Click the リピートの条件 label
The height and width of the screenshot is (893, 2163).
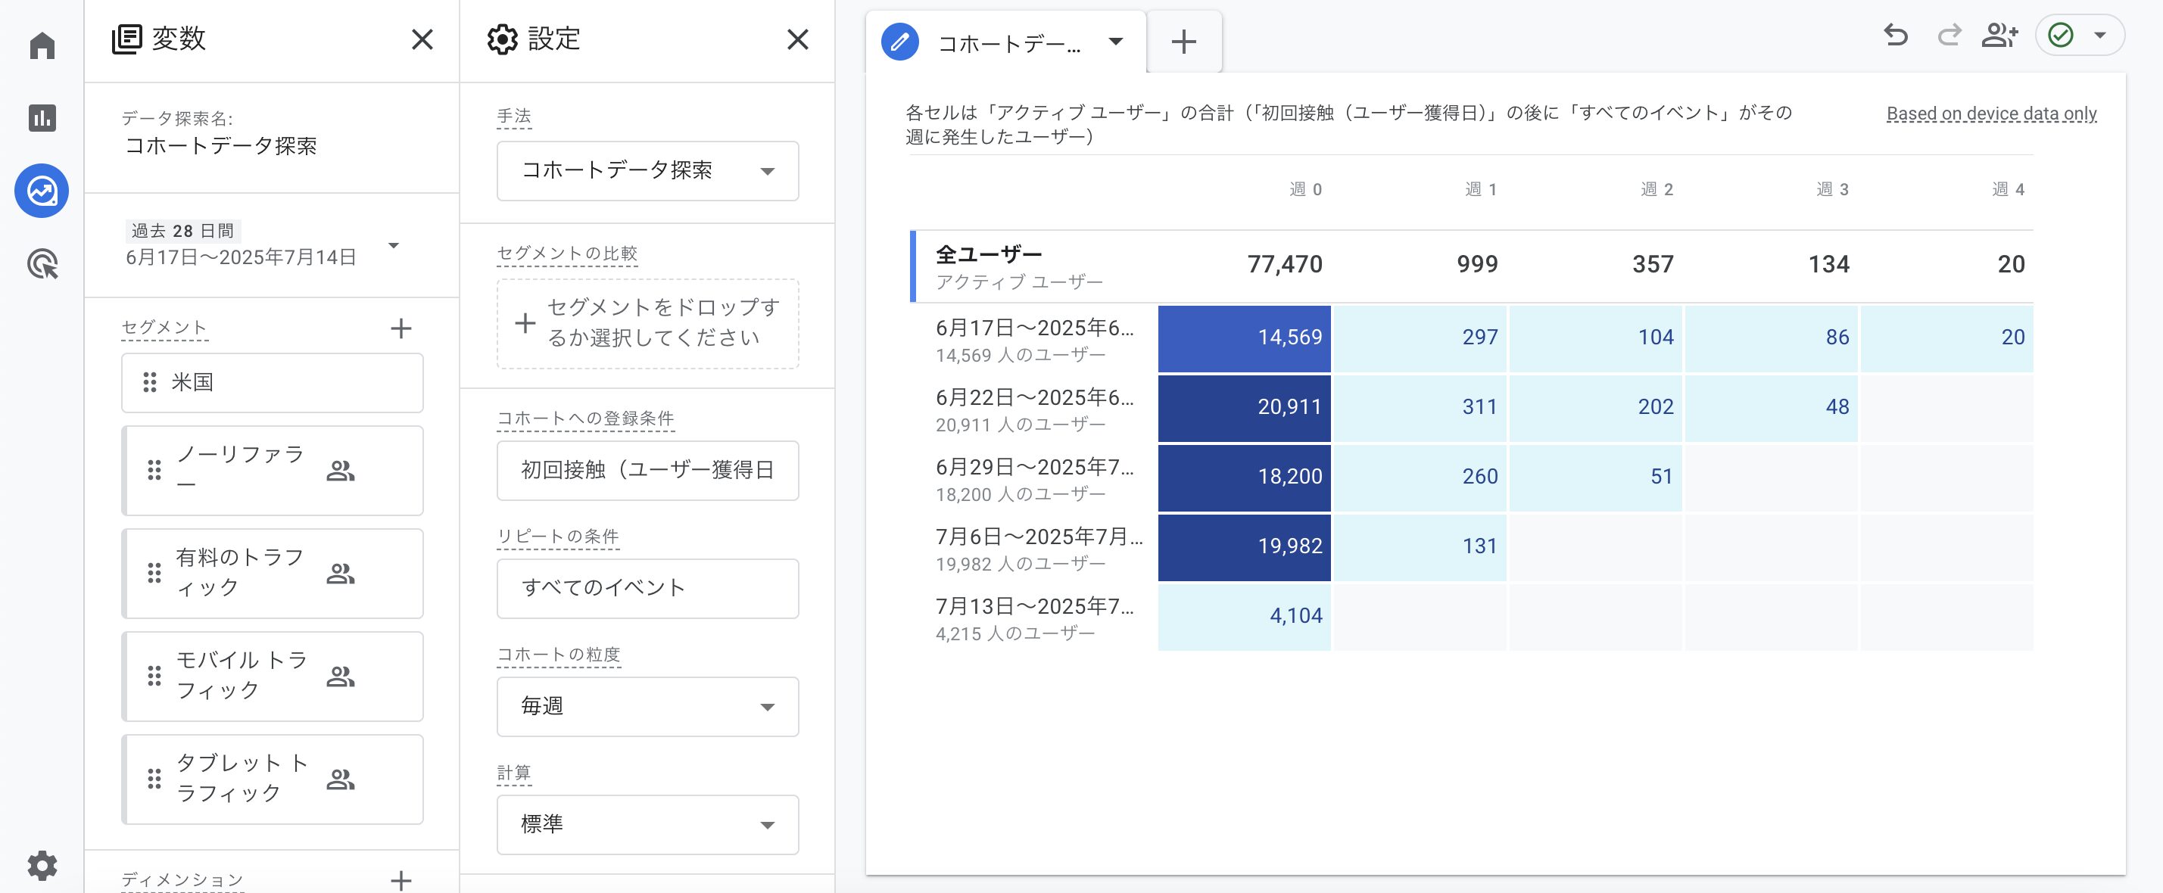pyautogui.click(x=557, y=537)
